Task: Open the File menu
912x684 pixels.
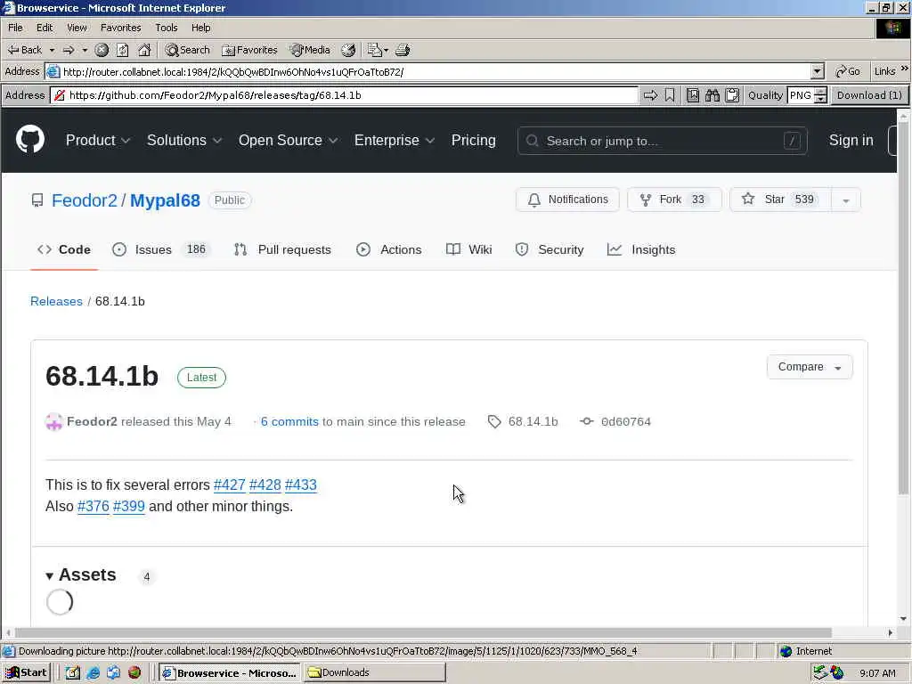Action: coord(15,28)
